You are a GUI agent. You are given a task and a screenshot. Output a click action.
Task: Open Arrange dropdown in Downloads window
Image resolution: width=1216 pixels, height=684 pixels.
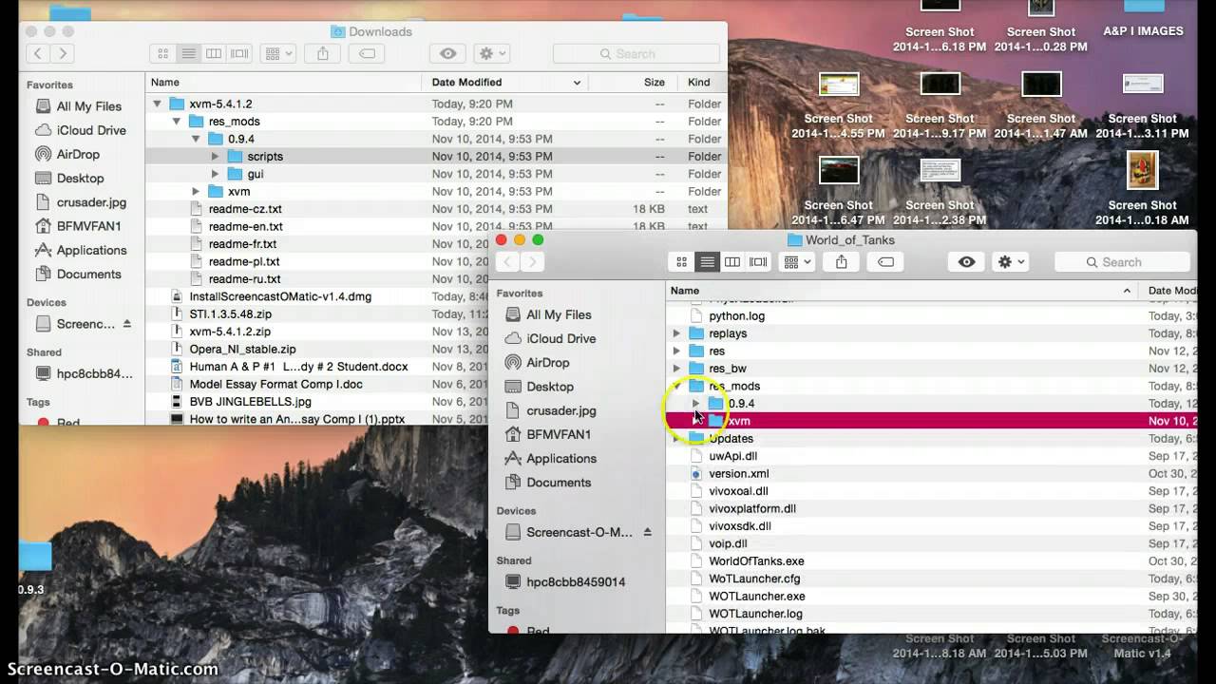click(277, 54)
